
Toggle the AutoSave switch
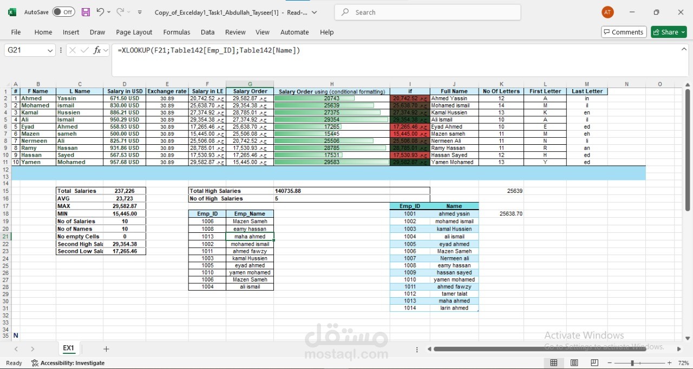tap(64, 12)
